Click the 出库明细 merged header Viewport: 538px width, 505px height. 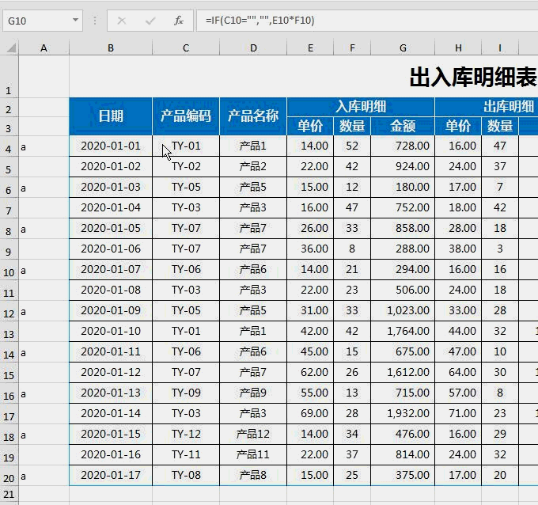(x=487, y=107)
